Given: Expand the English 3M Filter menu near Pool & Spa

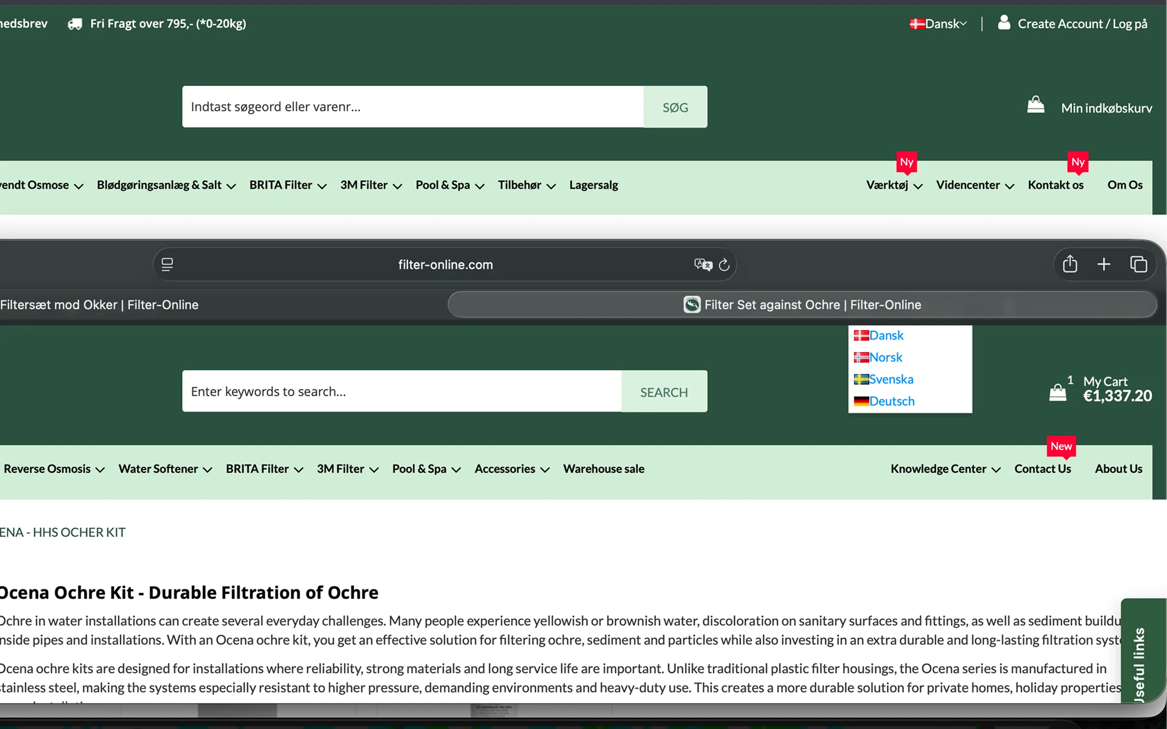Looking at the screenshot, I should tap(347, 469).
